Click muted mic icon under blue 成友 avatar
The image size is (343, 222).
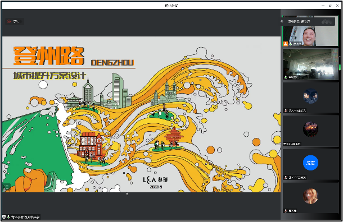click(x=286, y=177)
